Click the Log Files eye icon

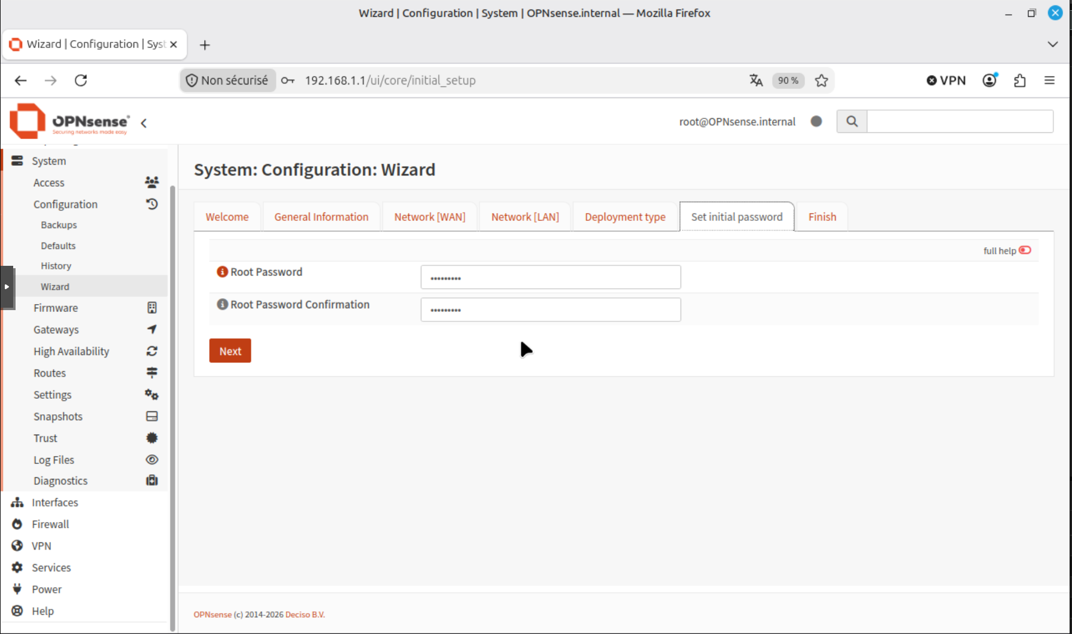tap(152, 460)
